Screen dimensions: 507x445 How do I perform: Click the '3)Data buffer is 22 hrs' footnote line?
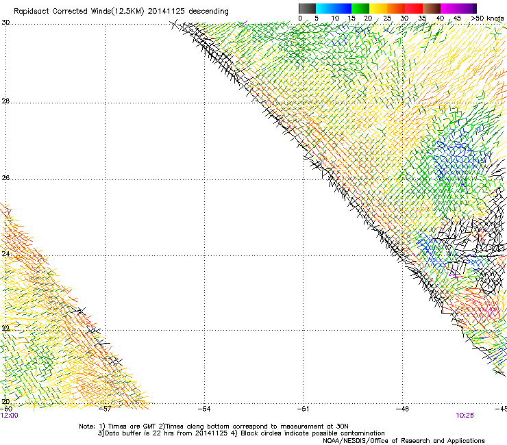[241, 433]
